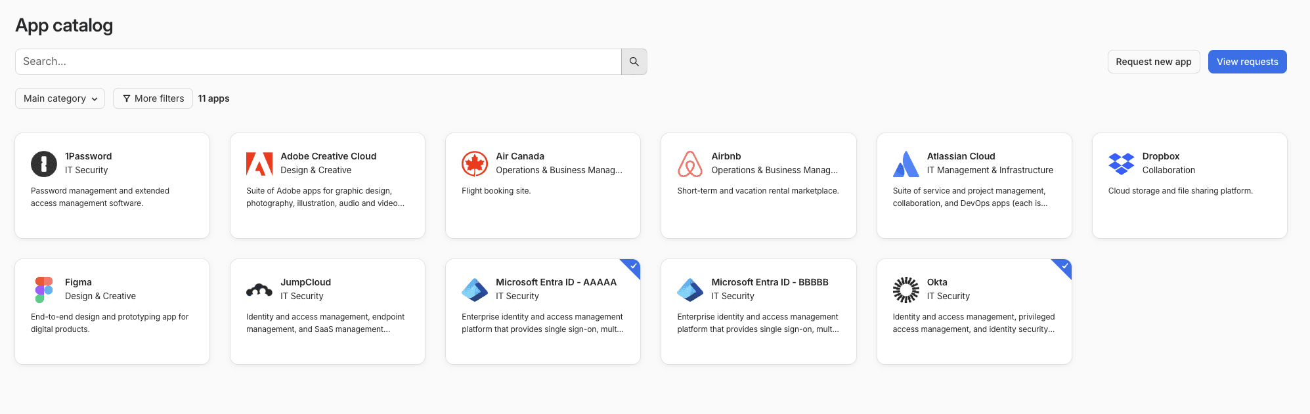Open View requests
The width and height of the screenshot is (1310, 414).
1248,62
